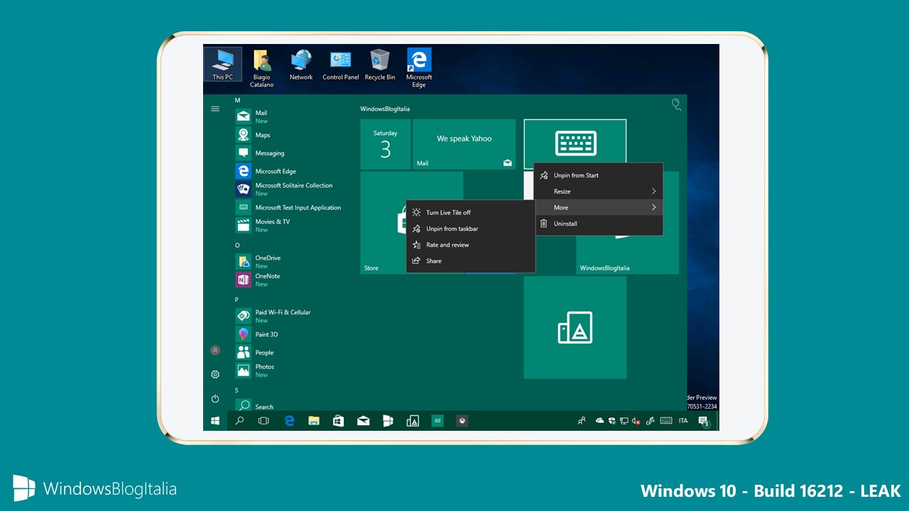Open the WindowsBlogItalia tile
The width and height of the screenshot is (909, 511).
(x=627, y=254)
